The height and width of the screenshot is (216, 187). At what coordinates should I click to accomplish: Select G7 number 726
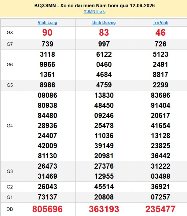coord(160,44)
